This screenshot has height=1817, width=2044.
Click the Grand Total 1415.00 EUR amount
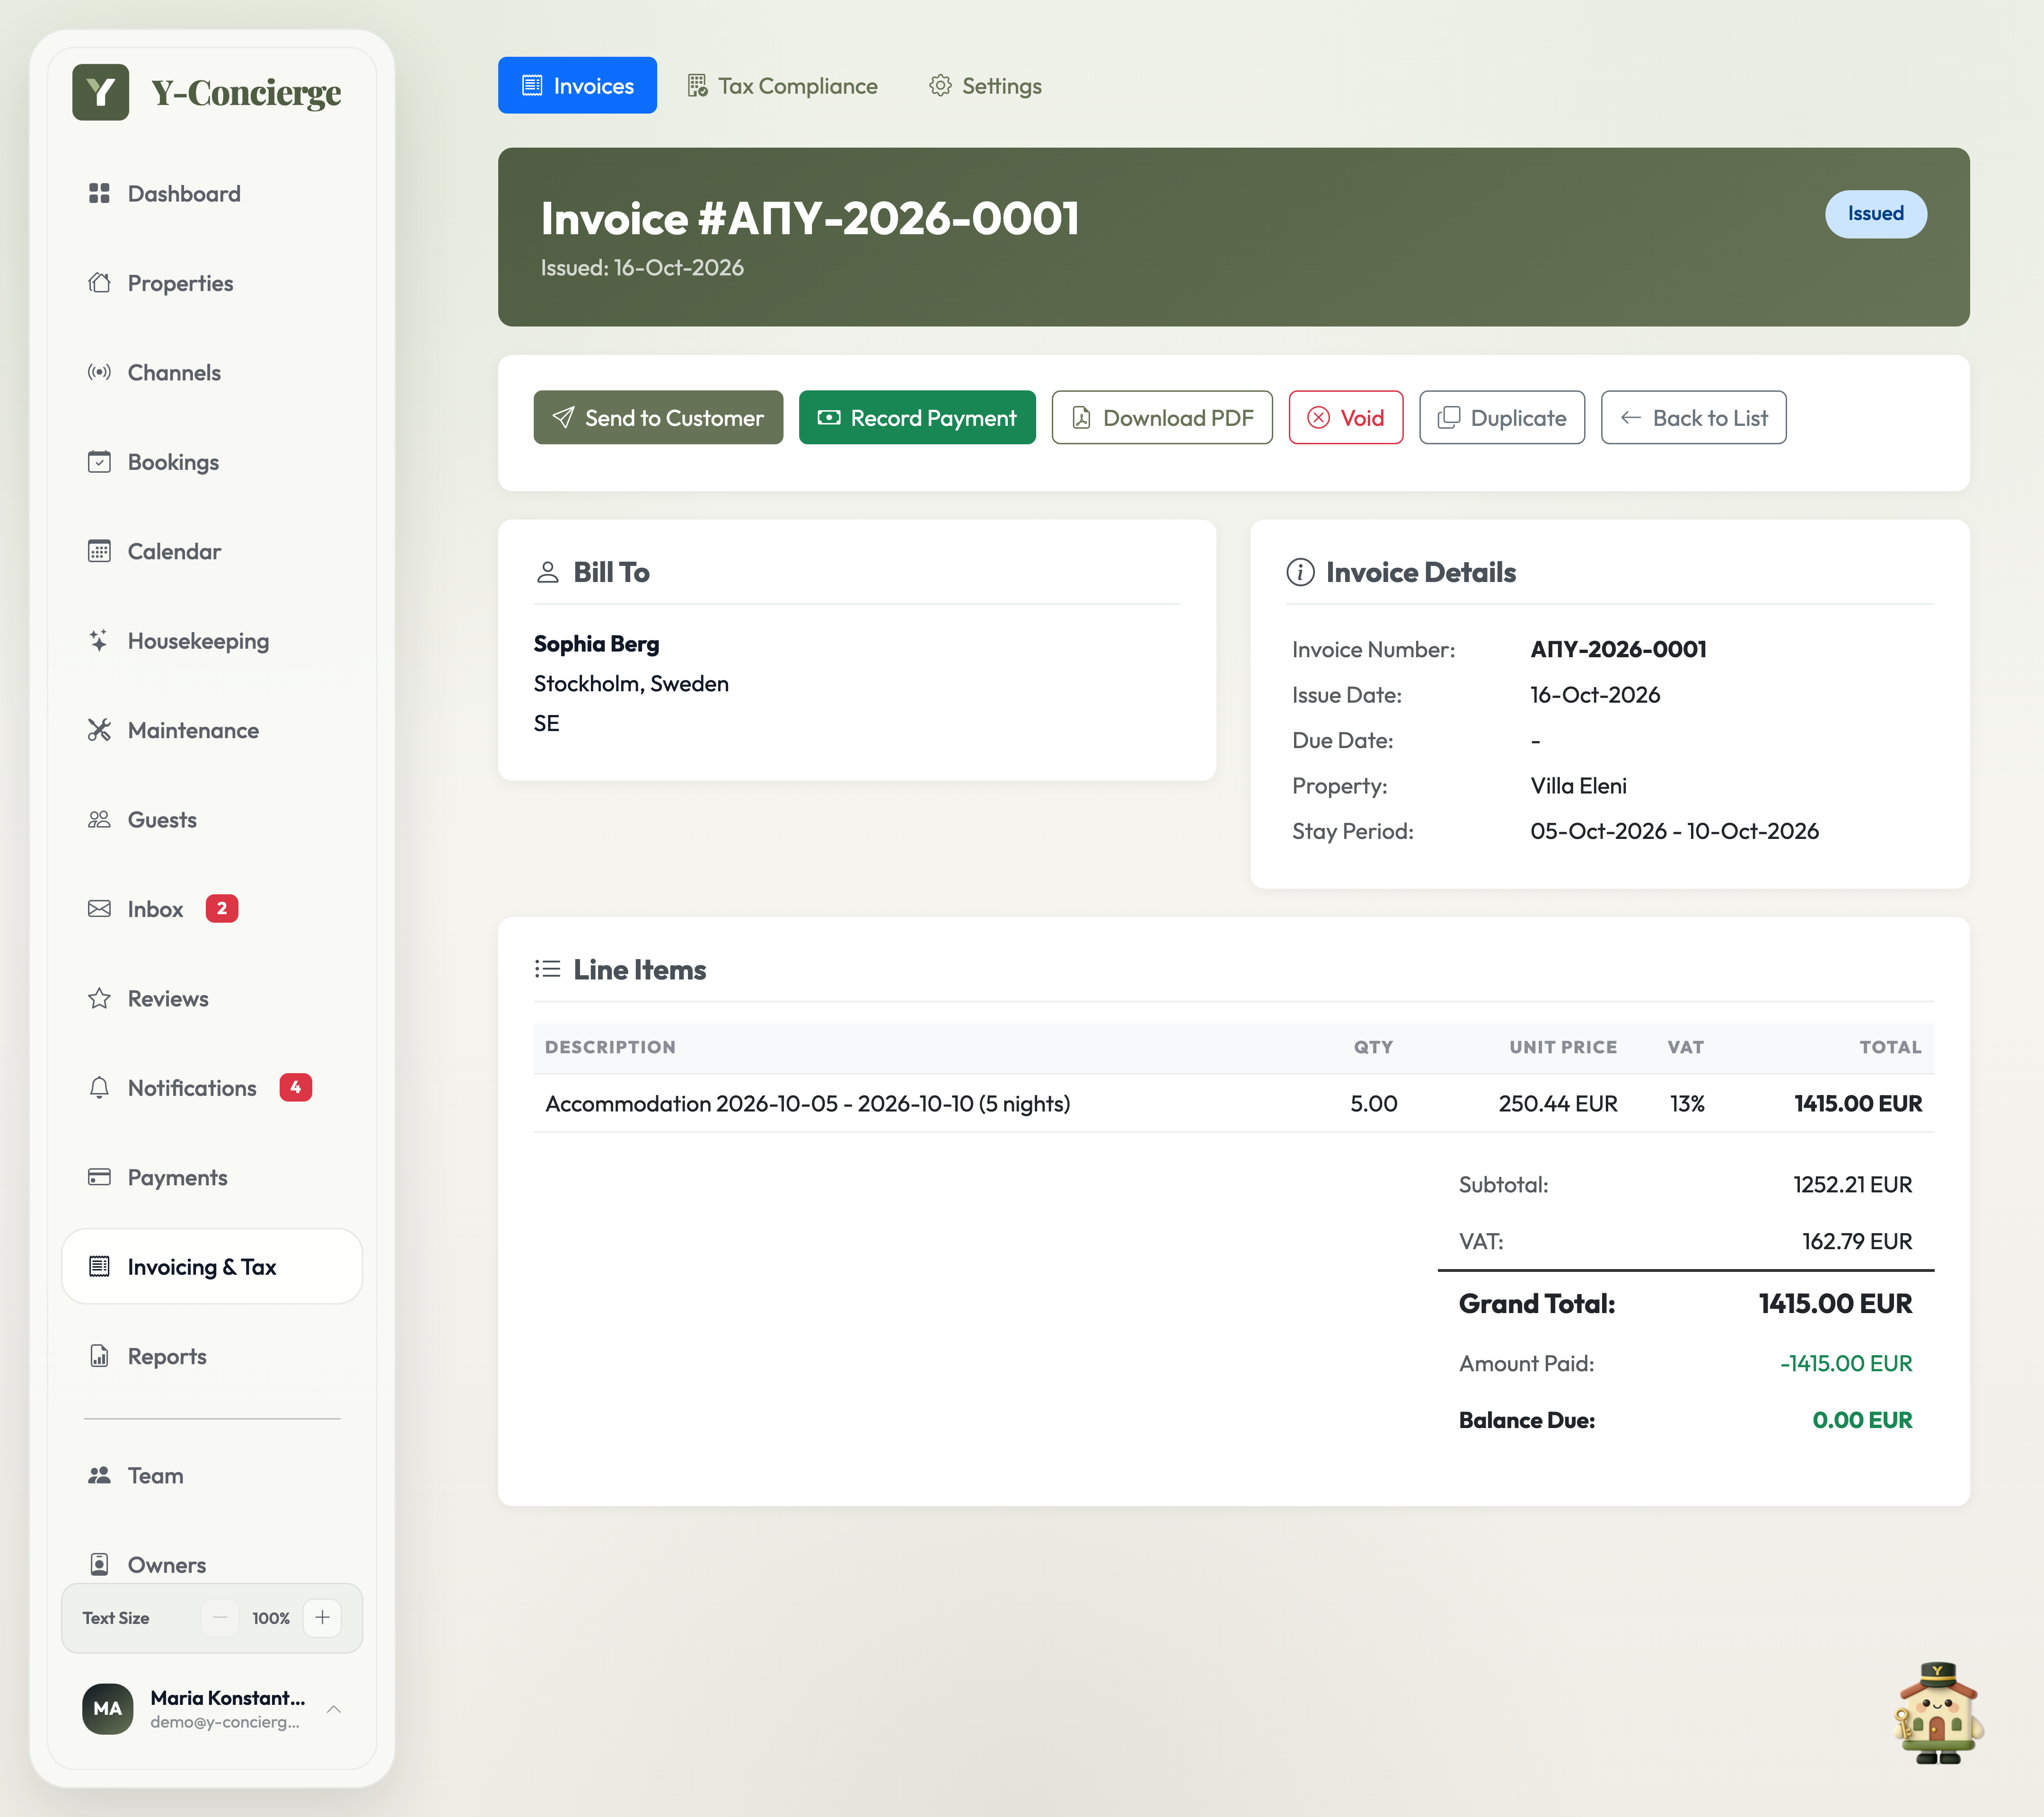(1835, 1304)
